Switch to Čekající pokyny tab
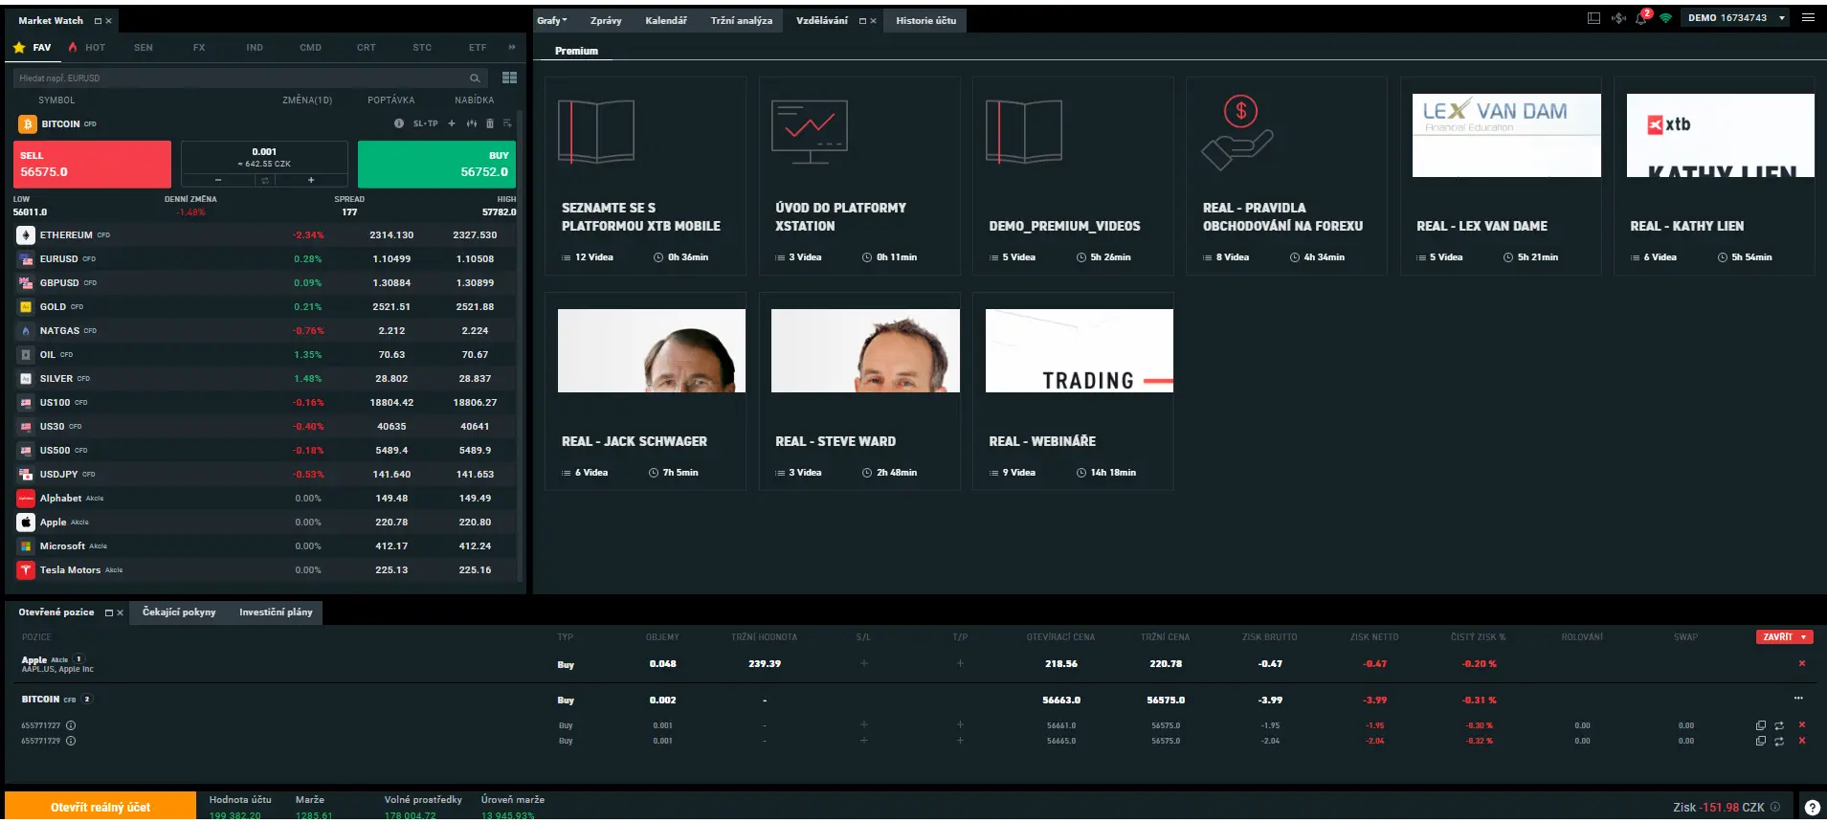Viewport: 1827px width, 823px height. [x=179, y=612]
